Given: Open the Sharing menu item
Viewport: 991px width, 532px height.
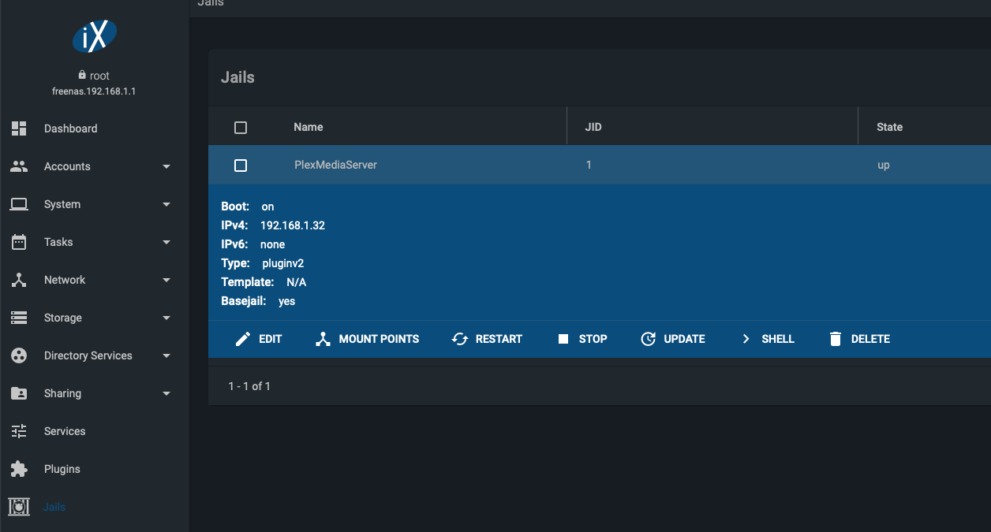Looking at the screenshot, I should click(x=62, y=393).
